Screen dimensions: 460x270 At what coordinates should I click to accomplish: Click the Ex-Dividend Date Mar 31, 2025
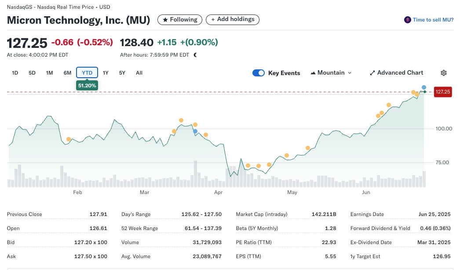(x=434, y=242)
